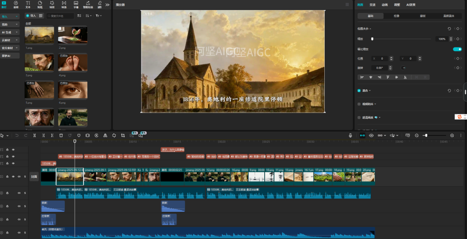Click the rotate icon in timeline toolbar
The width and height of the screenshot is (467, 239).
pyautogui.click(x=114, y=135)
